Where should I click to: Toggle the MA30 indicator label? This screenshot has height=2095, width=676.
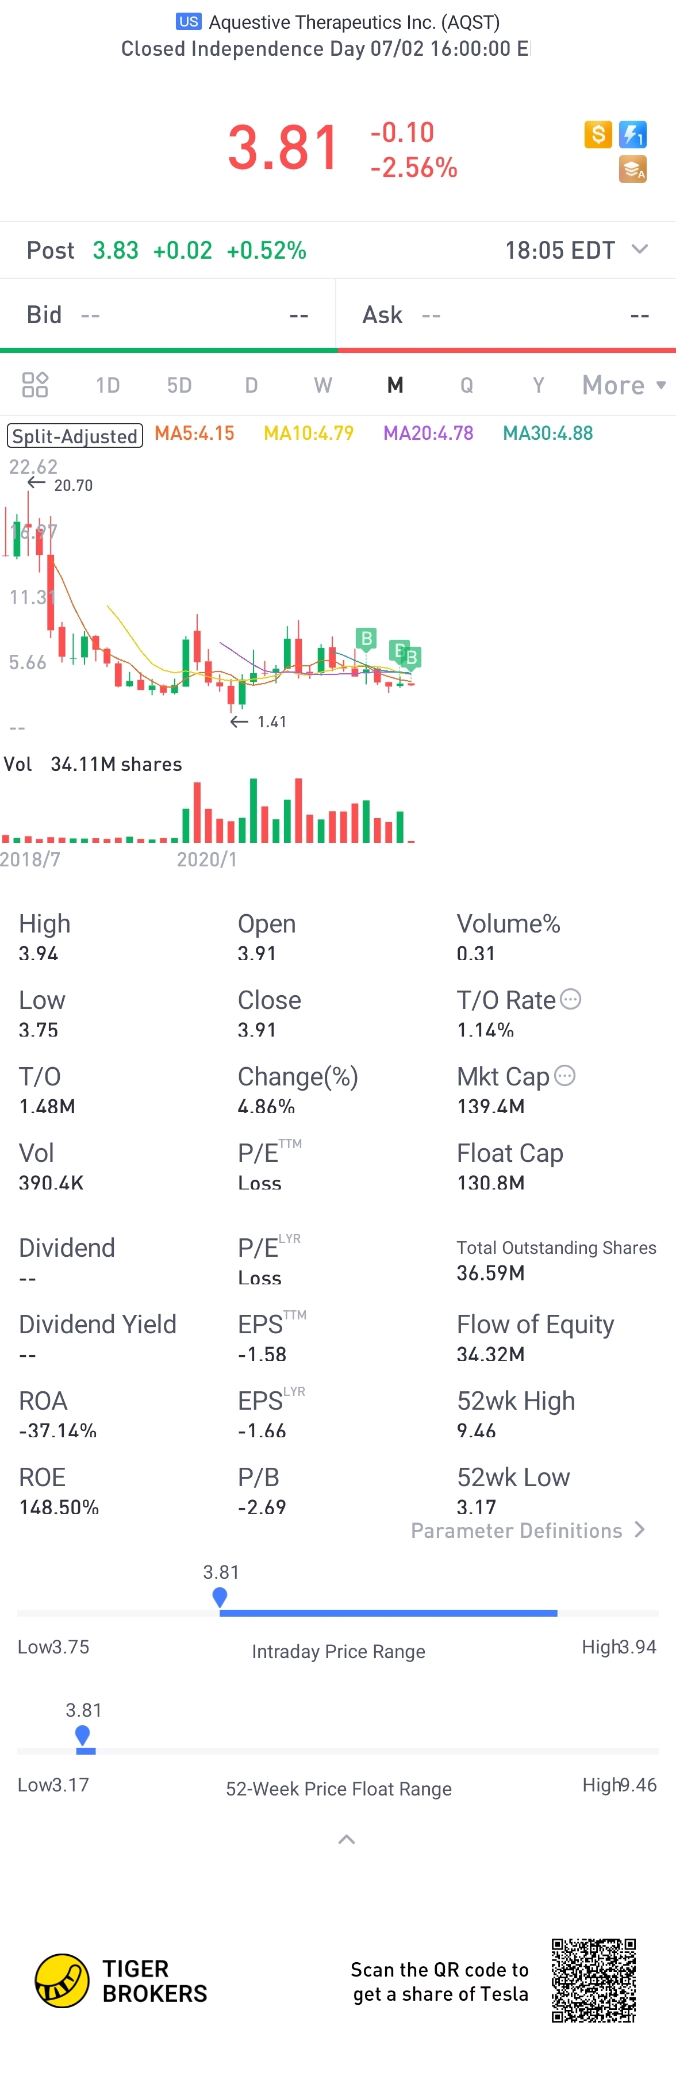547,433
